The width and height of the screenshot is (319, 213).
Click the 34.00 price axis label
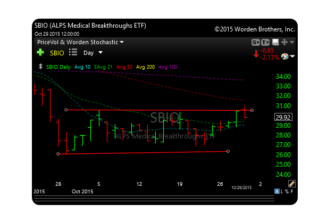283,77
